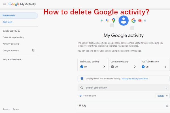Click the YouTube icon in header

click(x=140, y=20)
